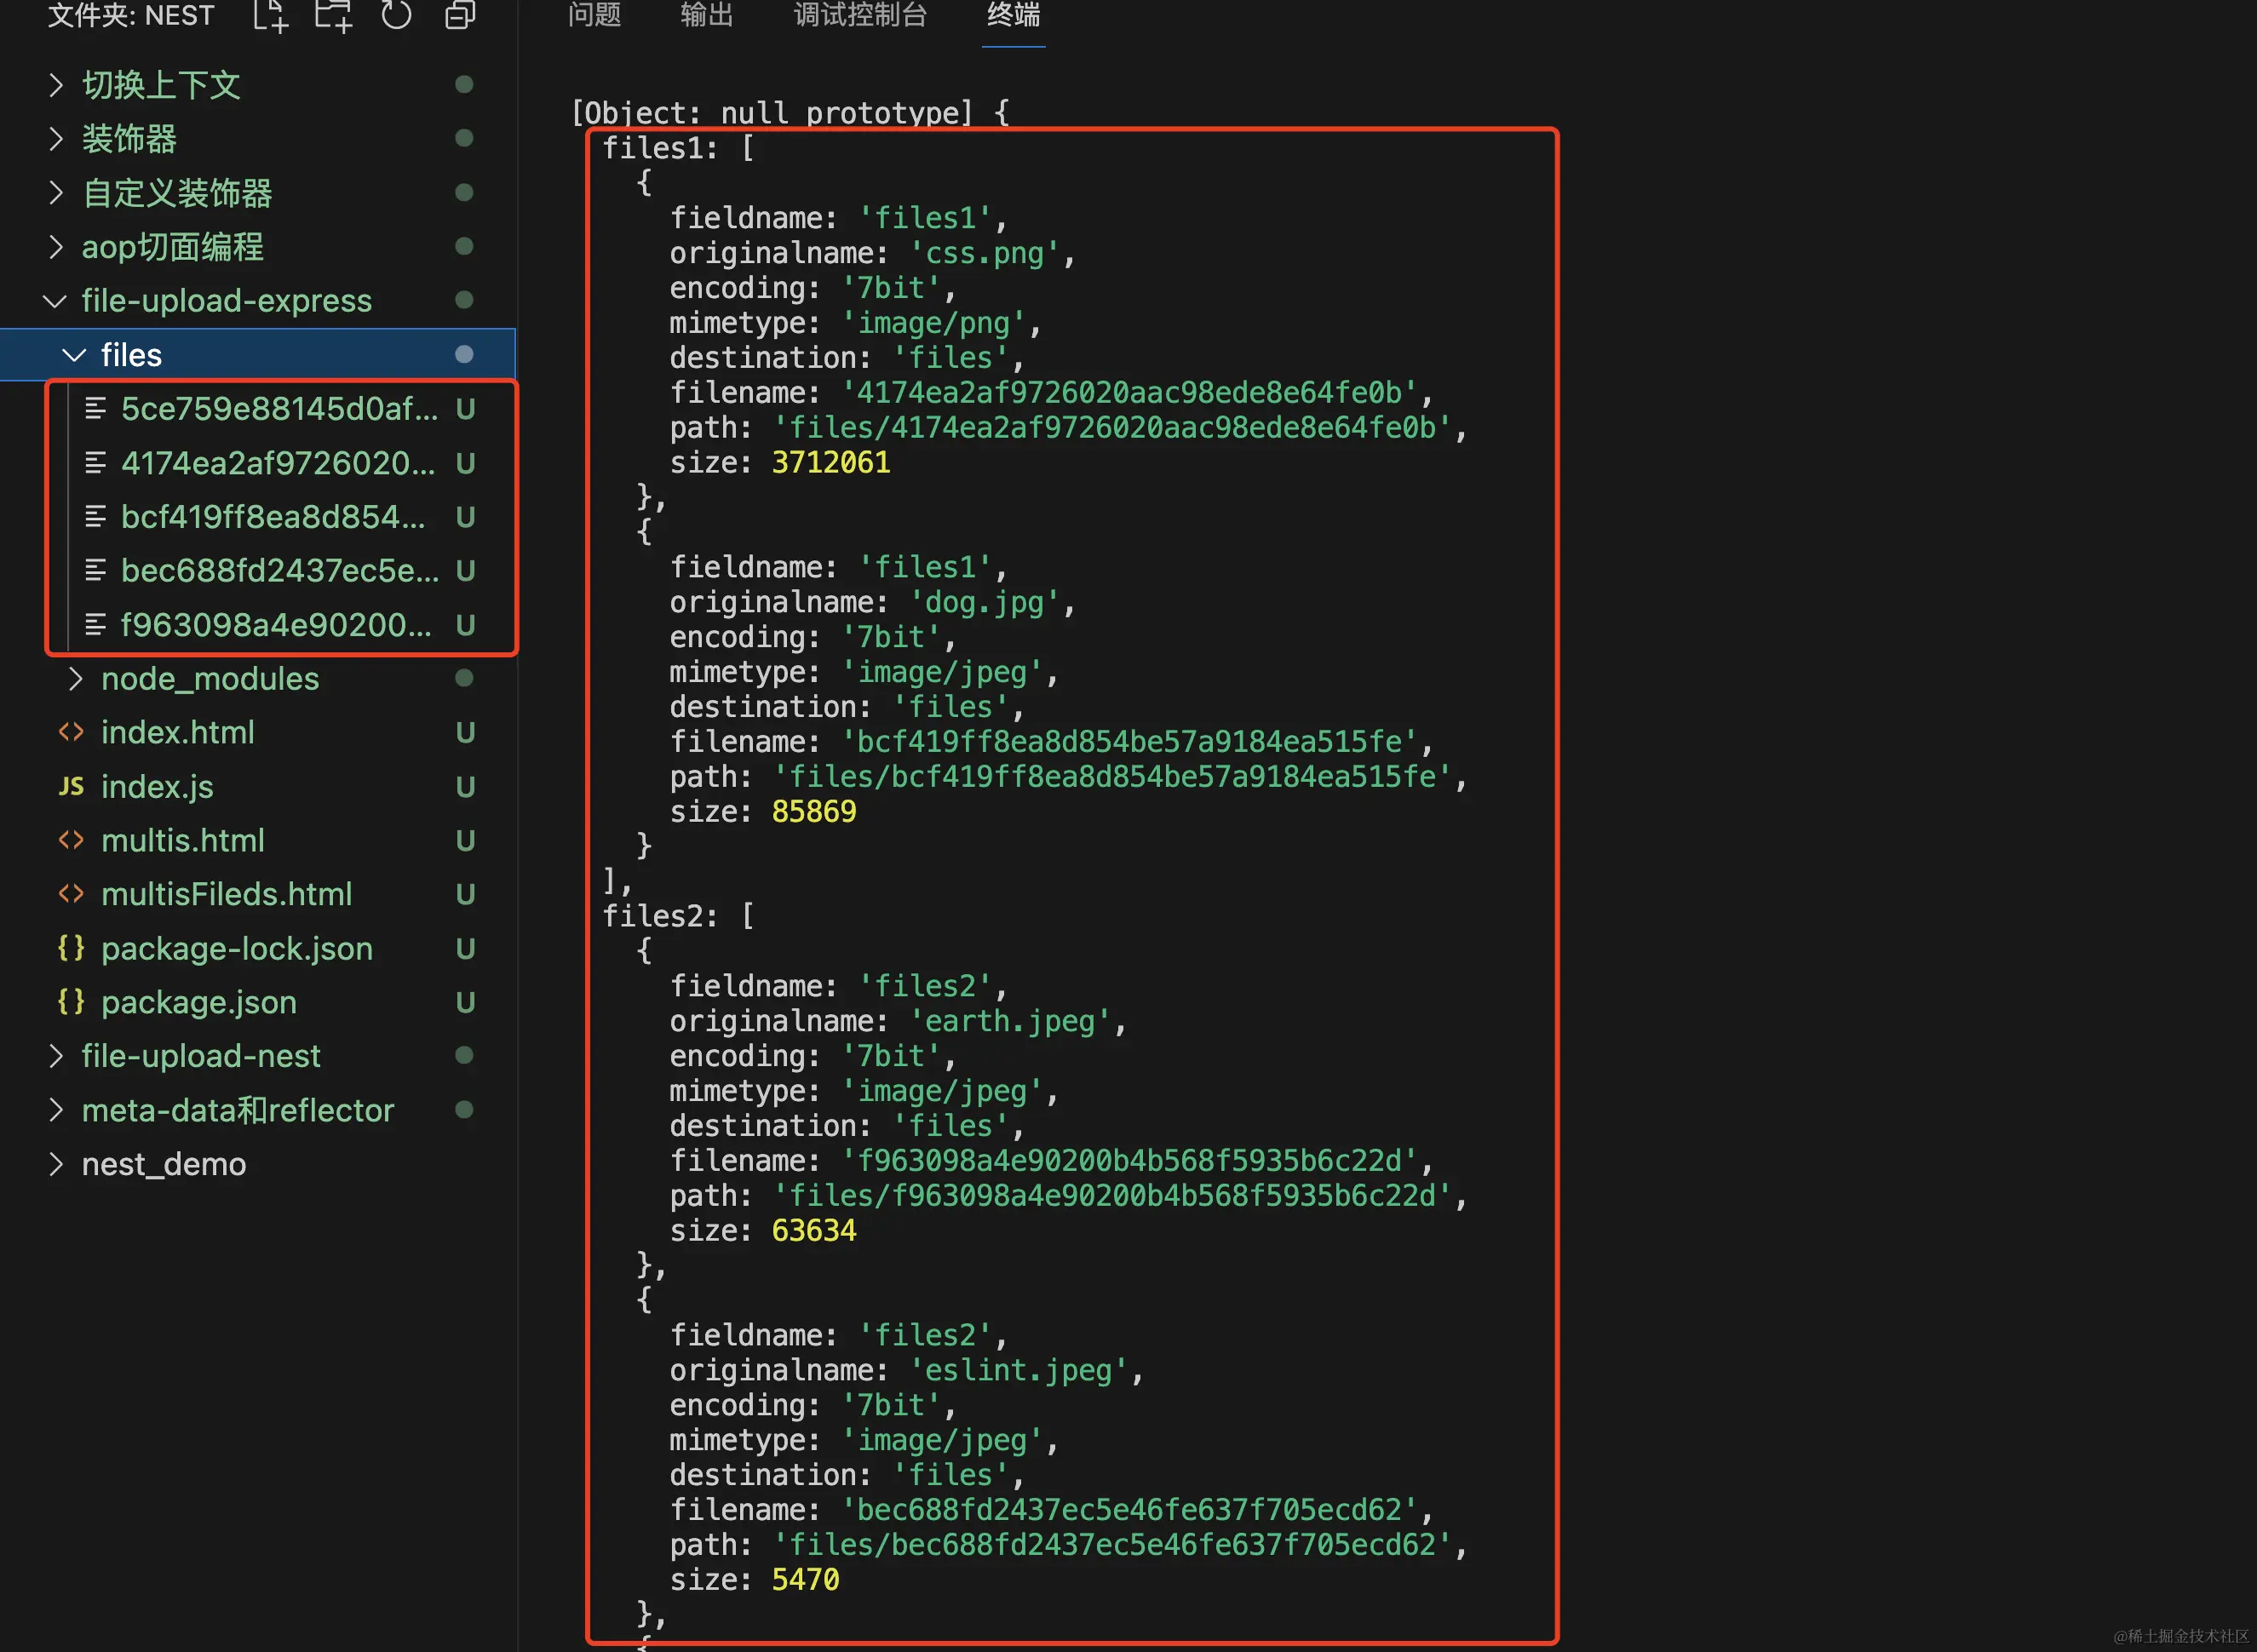Viewport: 2257px width, 1652px height.
Task: Click the file icon beside 4174ea2af9726020
Action: pos(95,462)
